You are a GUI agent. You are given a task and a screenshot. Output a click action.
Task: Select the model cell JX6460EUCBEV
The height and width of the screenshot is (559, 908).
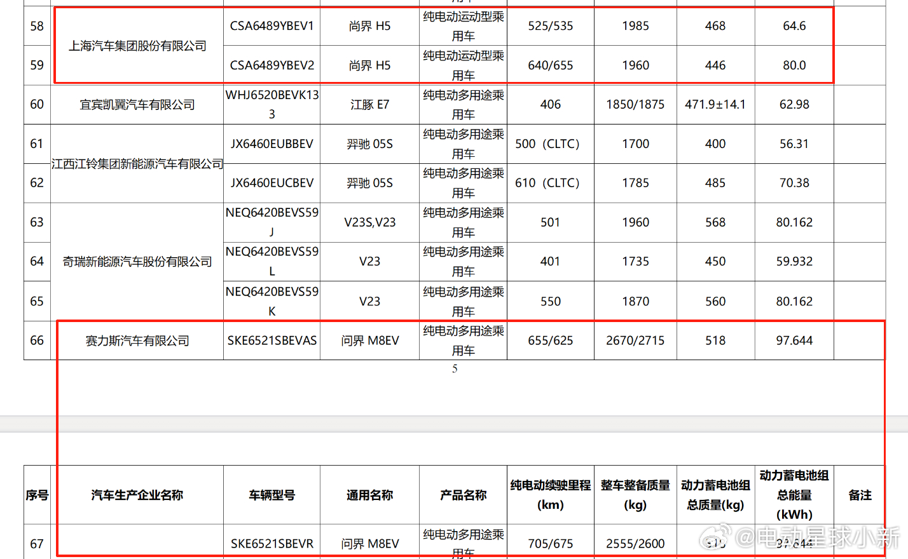click(272, 183)
